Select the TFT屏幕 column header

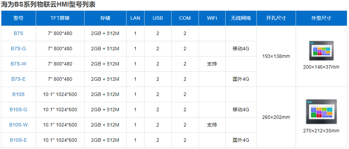60,18
